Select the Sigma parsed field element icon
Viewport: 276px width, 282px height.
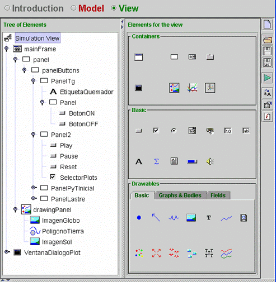[156, 161]
